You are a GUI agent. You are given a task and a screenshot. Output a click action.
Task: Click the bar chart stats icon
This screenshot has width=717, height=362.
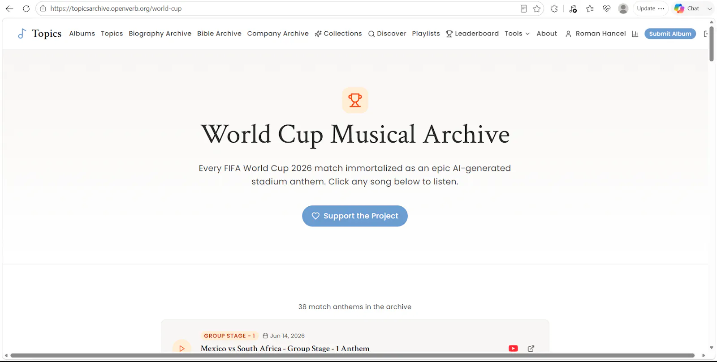point(635,34)
